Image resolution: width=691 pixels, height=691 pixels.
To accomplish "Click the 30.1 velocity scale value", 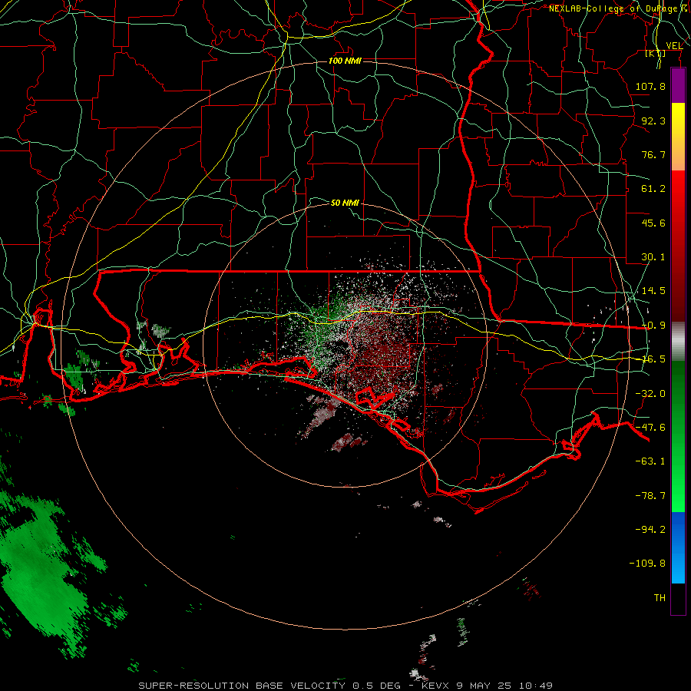I will pyautogui.click(x=653, y=257).
